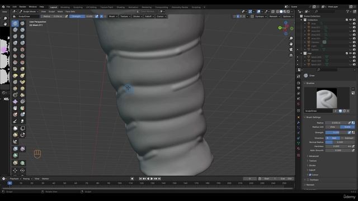This screenshot has width=358, height=201.
Task: Select the Draw Sharp brush tool
Action: (x=22, y=23)
